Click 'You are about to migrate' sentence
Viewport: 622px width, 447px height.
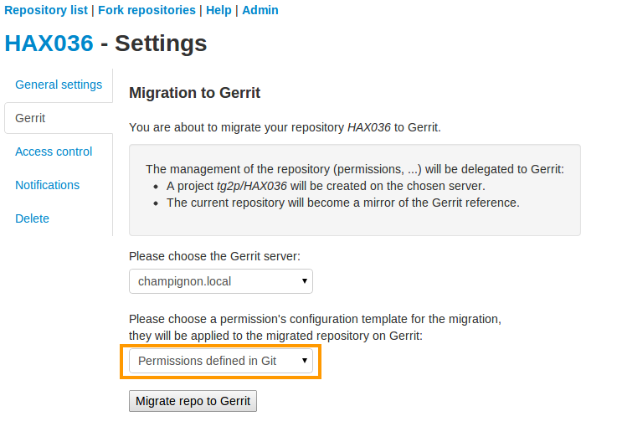point(285,127)
